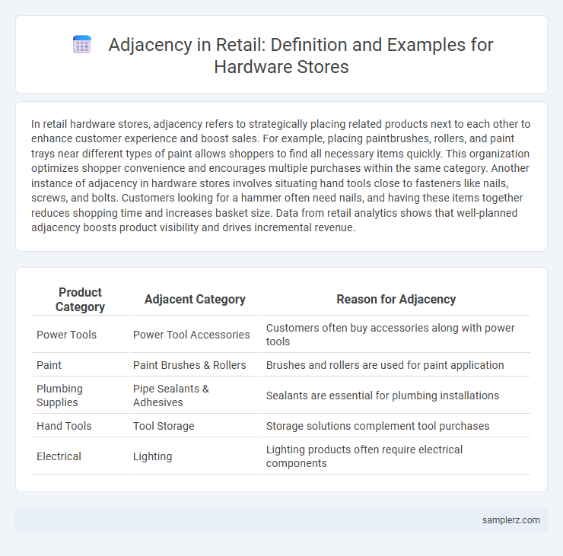Click the Tool Storage cell
Viewport: 563px width, 556px height.
195,426
